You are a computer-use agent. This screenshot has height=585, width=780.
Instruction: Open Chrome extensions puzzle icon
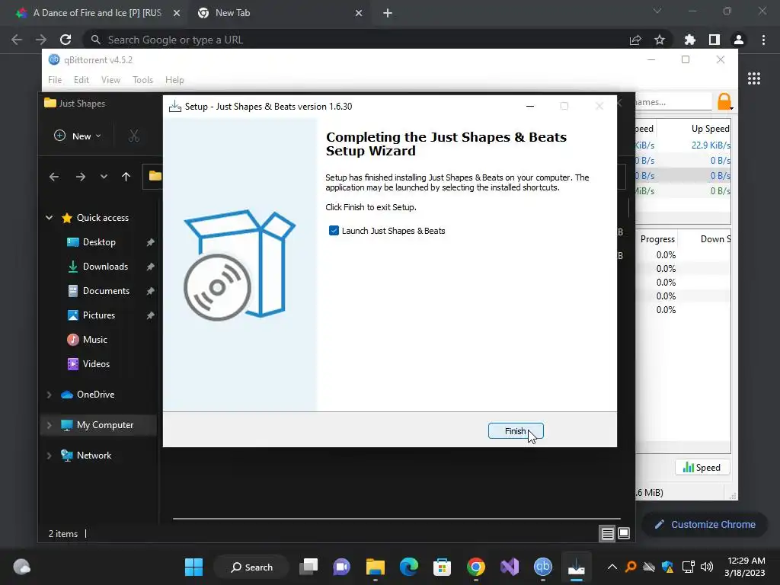click(690, 40)
